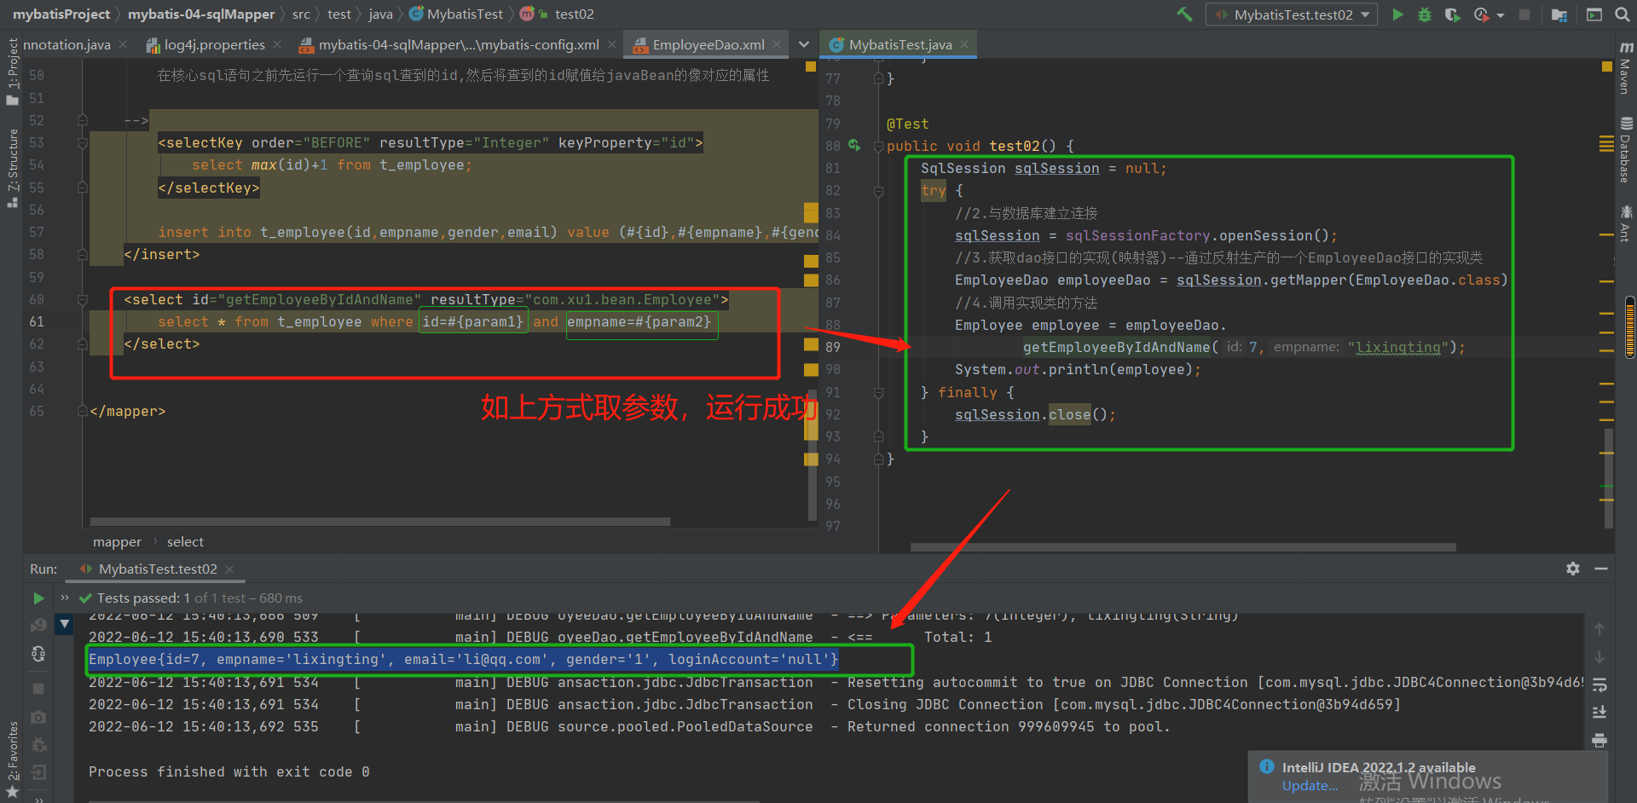
Task: Open the Structure tool window
Action: coord(12,168)
